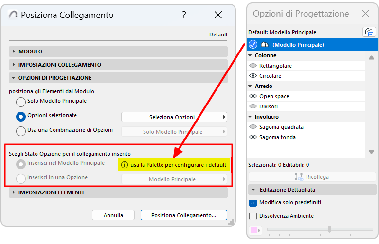Expand IMPOSTAZIONI COLLEGAMENTO section

point(14,65)
